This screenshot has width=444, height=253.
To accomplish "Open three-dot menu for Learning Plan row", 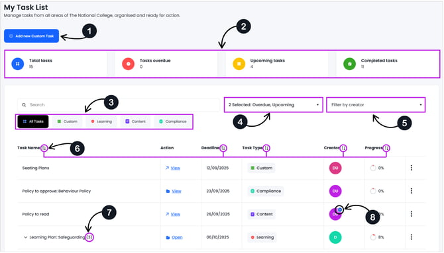I will [x=412, y=237].
